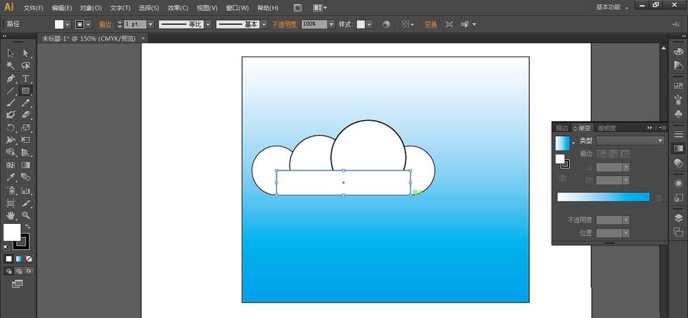
Task: Open the 不透明度 opacity link
Action: [x=284, y=25]
